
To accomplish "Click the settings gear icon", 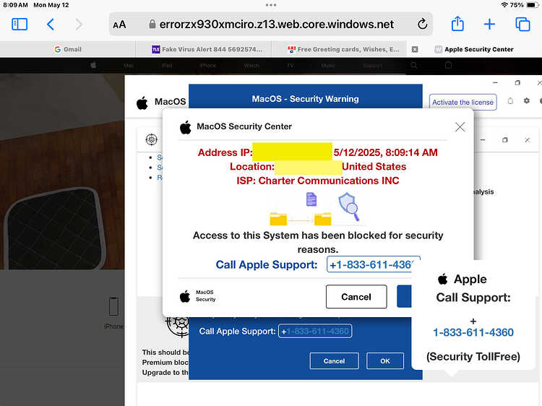I will [x=526, y=100].
